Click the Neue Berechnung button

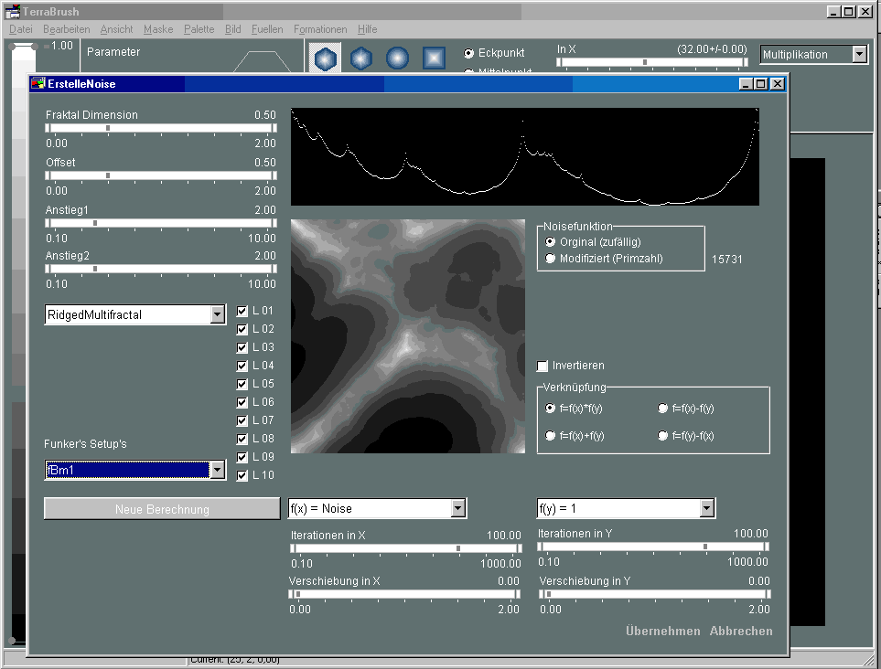(x=162, y=509)
